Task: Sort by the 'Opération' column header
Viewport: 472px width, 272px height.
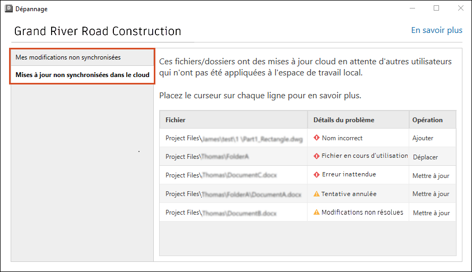Action: 432,120
